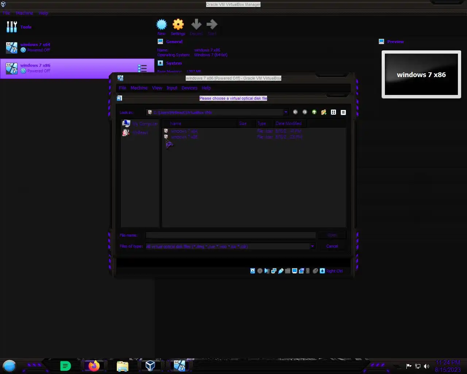Click the Right Ctrl host key label
Image resolution: width=467 pixels, height=374 pixels.
coord(335,271)
